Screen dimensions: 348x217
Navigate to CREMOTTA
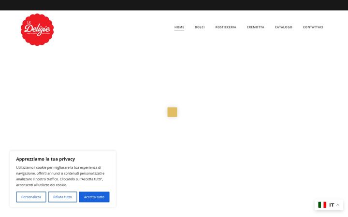pyautogui.click(x=256, y=27)
